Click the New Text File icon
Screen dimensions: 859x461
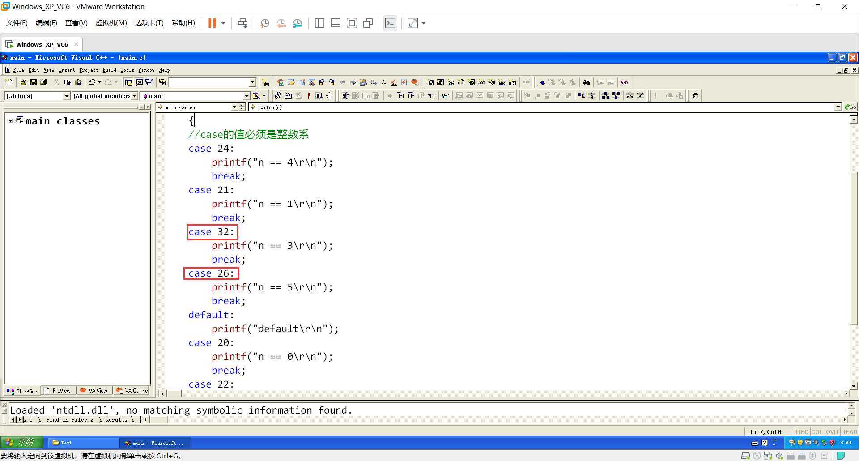[x=9, y=82]
